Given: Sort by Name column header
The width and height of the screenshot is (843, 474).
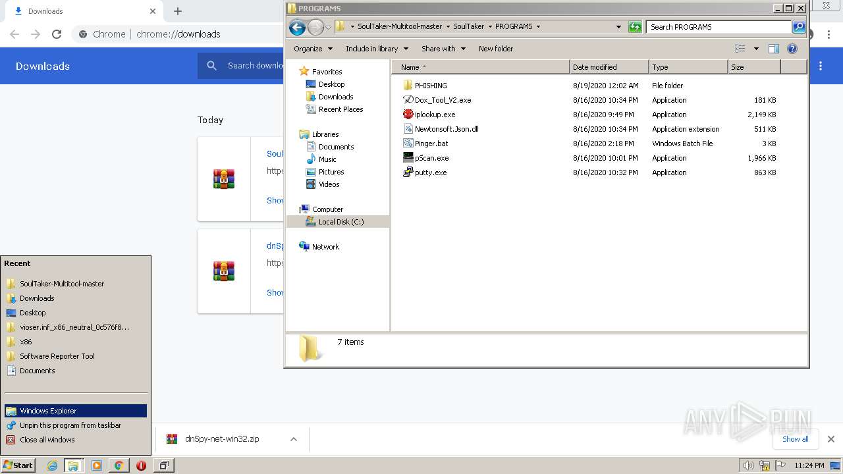Looking at the screenshot, I should [x=481, y=67].
